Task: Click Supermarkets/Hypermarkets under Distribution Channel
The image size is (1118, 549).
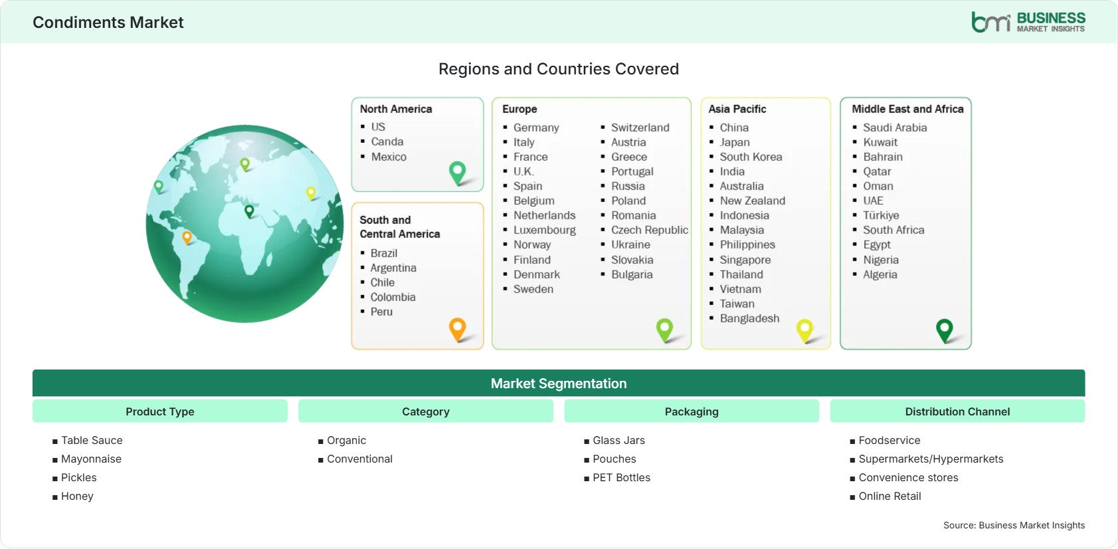Action: 931,459
